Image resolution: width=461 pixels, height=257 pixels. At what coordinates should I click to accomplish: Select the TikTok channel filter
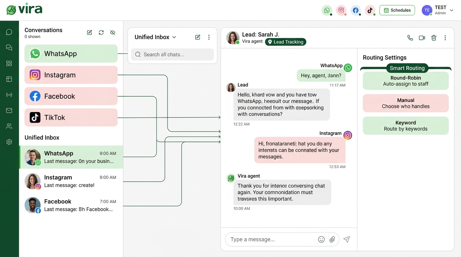[71, 117]
